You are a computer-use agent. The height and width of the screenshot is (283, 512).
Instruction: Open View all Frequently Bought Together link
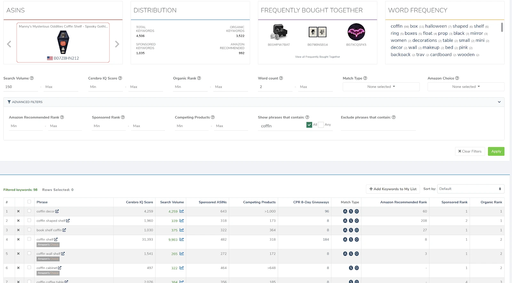[x=317, y=57]
